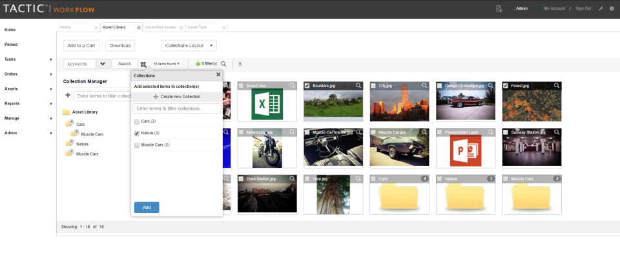620x255 pixels.
Task: Zoom magnifier on Muscle Car.jpg thumbnail
Action: pyautogui.click(x=424, y=132)
